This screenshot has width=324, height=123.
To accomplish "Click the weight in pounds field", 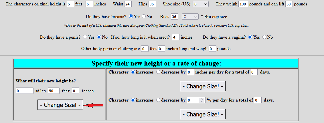I will click(x=243, y=4).
